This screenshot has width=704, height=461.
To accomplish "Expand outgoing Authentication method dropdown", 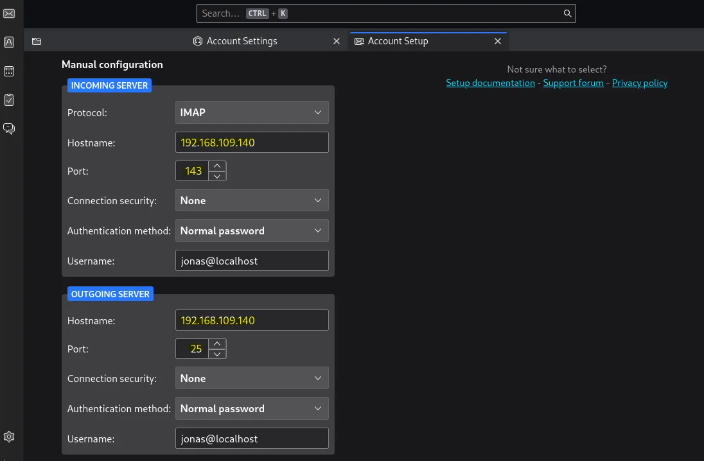I will [x=251, y=408].
